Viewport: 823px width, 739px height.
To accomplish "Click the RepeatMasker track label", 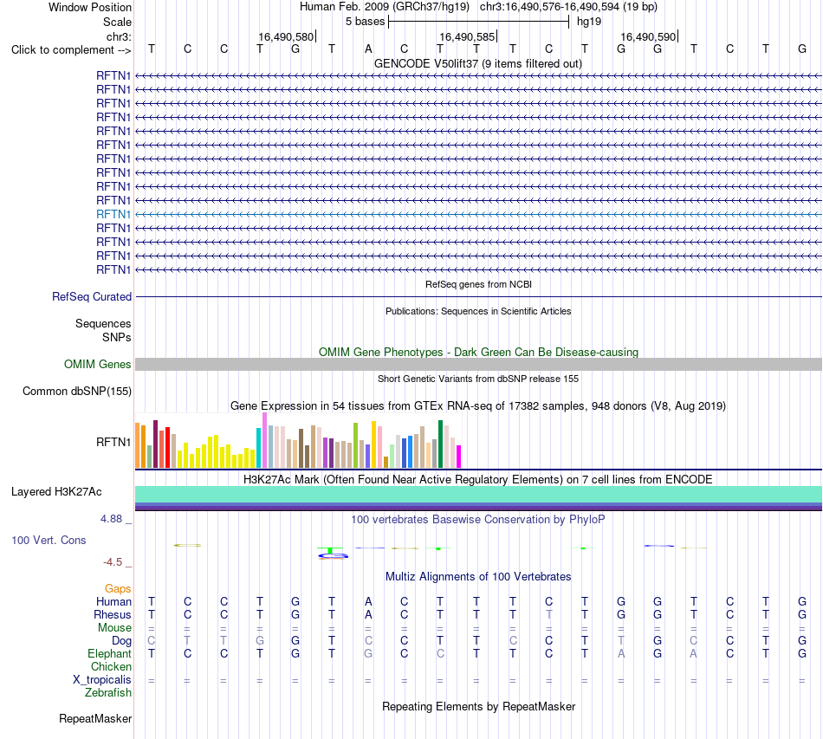I will click(95, 718).
